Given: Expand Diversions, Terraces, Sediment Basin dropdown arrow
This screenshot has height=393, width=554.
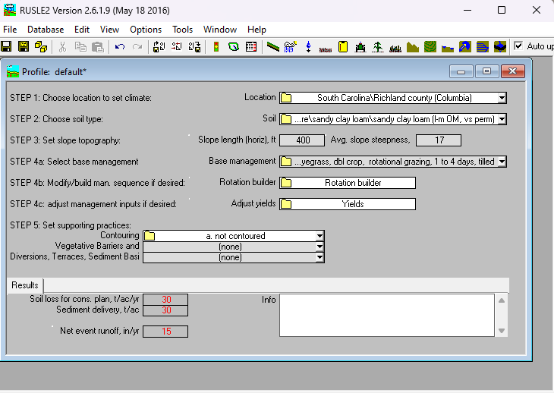Looking at the screenshot, I should (319, 257).
